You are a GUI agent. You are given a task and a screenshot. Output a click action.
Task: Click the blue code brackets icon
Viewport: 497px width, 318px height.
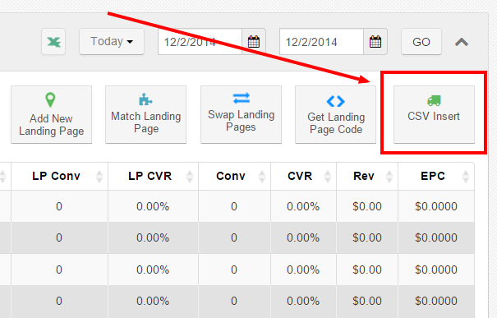pos(336,101)
